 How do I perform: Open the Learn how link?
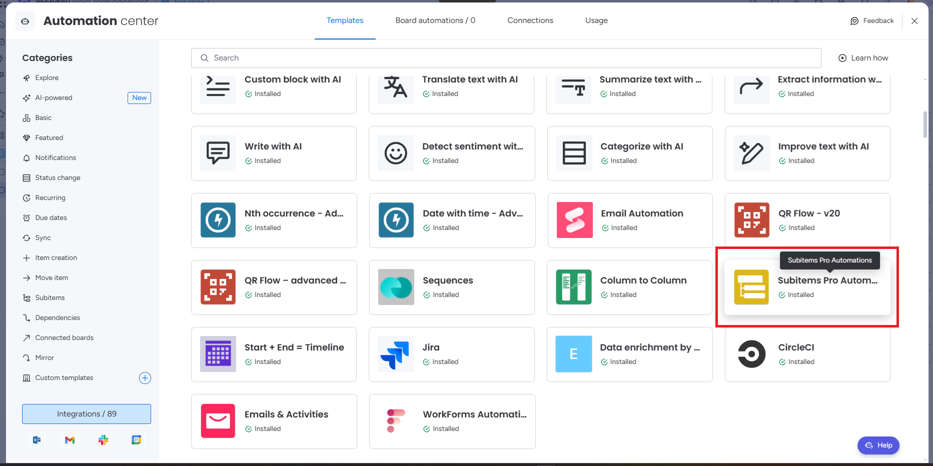863,58
